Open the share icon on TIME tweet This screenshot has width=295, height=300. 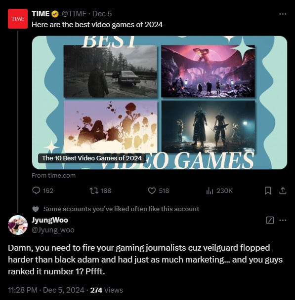(283, 190)
